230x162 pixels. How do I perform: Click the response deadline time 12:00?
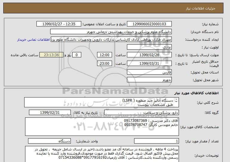coord(105,55)
